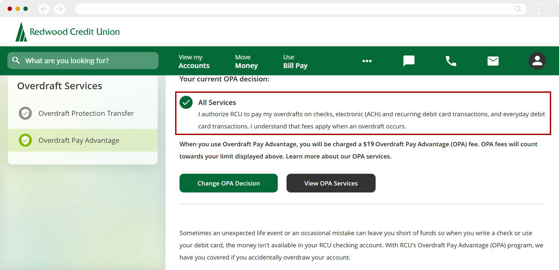Image resolution: width=559 pixels, height=270 pixels.
Task: Open the browser vertical dots menu
Action: [x=539, y=9]
